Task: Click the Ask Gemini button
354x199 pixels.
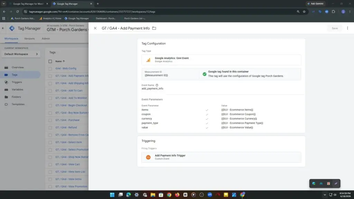Action: point(315,3)
